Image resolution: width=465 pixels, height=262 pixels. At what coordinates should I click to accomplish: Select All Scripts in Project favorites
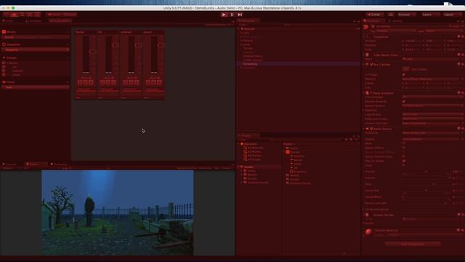254,159
